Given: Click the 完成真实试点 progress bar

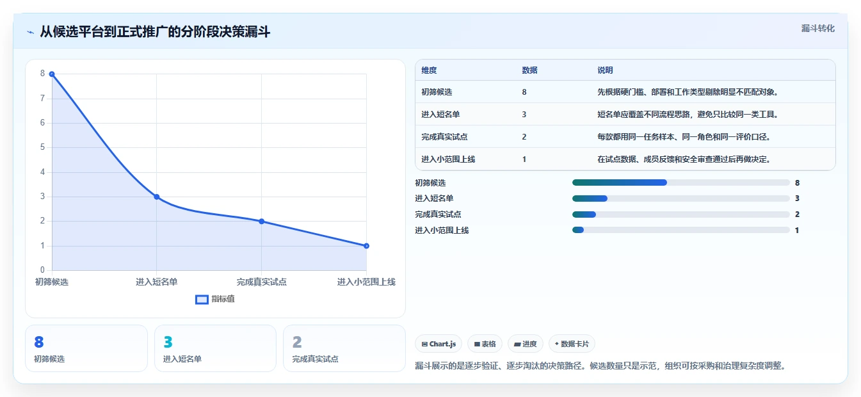Looking at the screenshot, I should click(x=680, y=215).
